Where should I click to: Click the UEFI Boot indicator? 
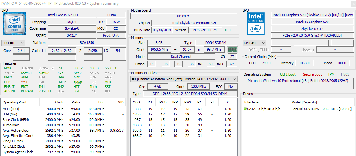point(288,74)
